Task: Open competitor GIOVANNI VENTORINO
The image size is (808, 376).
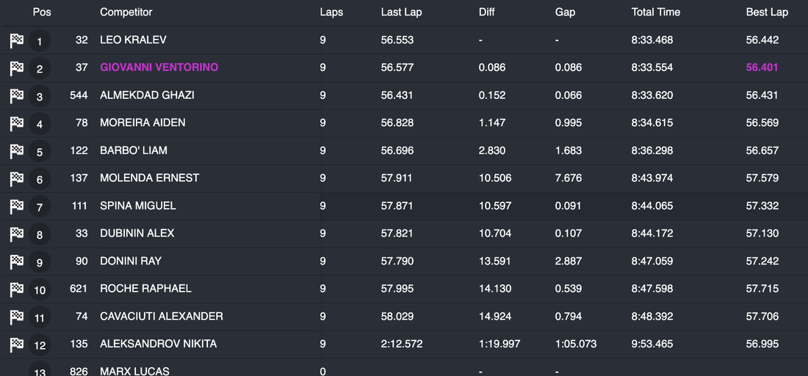Action: click(x=159, y=67)
